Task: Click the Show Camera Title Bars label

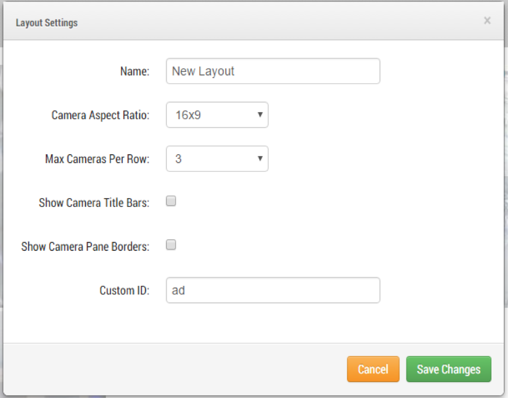Action: pos(94,202)
